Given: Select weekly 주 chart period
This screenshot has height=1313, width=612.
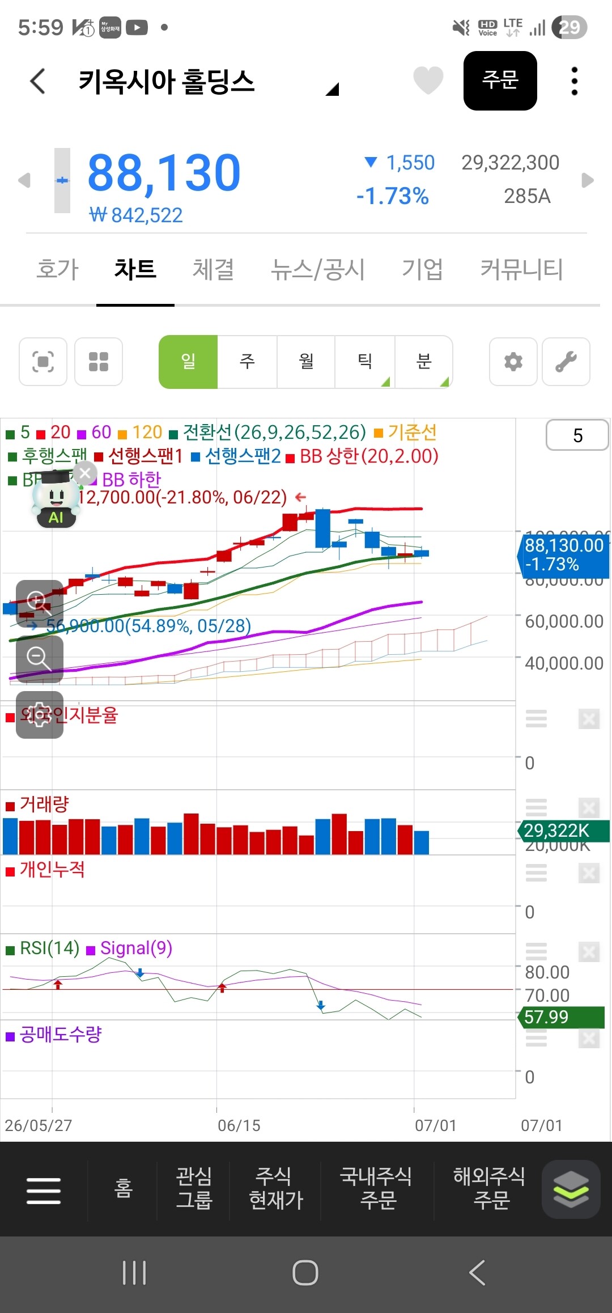Looking at the screenshot, I should click(248, 362).
